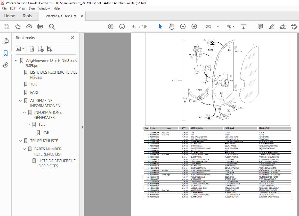Click the page number field showing 44
The image size is (299, 216).
(x=134, y=27)
